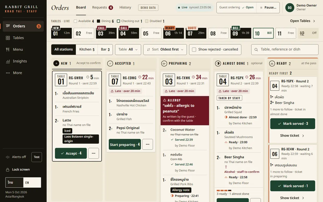The height and width of the screenshot is (202, 323).
Task: Click the Lock screen padlock icon
Action: [8, 170]
